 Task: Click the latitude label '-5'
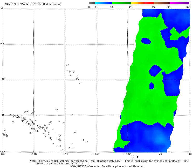tap(2, 44)
